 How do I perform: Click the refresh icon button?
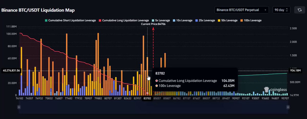[299, 10]
